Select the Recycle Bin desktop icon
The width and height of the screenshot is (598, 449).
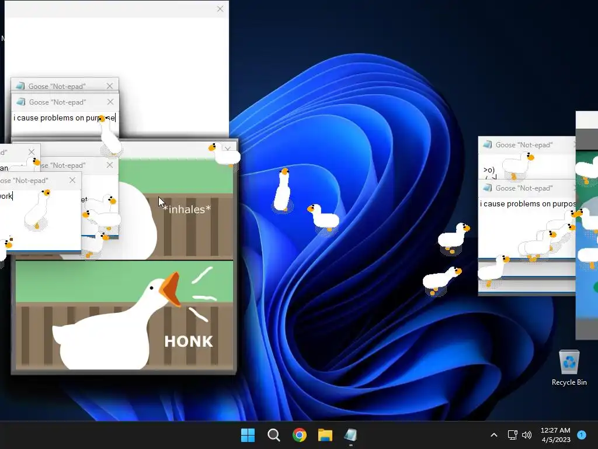pos(569,368)
